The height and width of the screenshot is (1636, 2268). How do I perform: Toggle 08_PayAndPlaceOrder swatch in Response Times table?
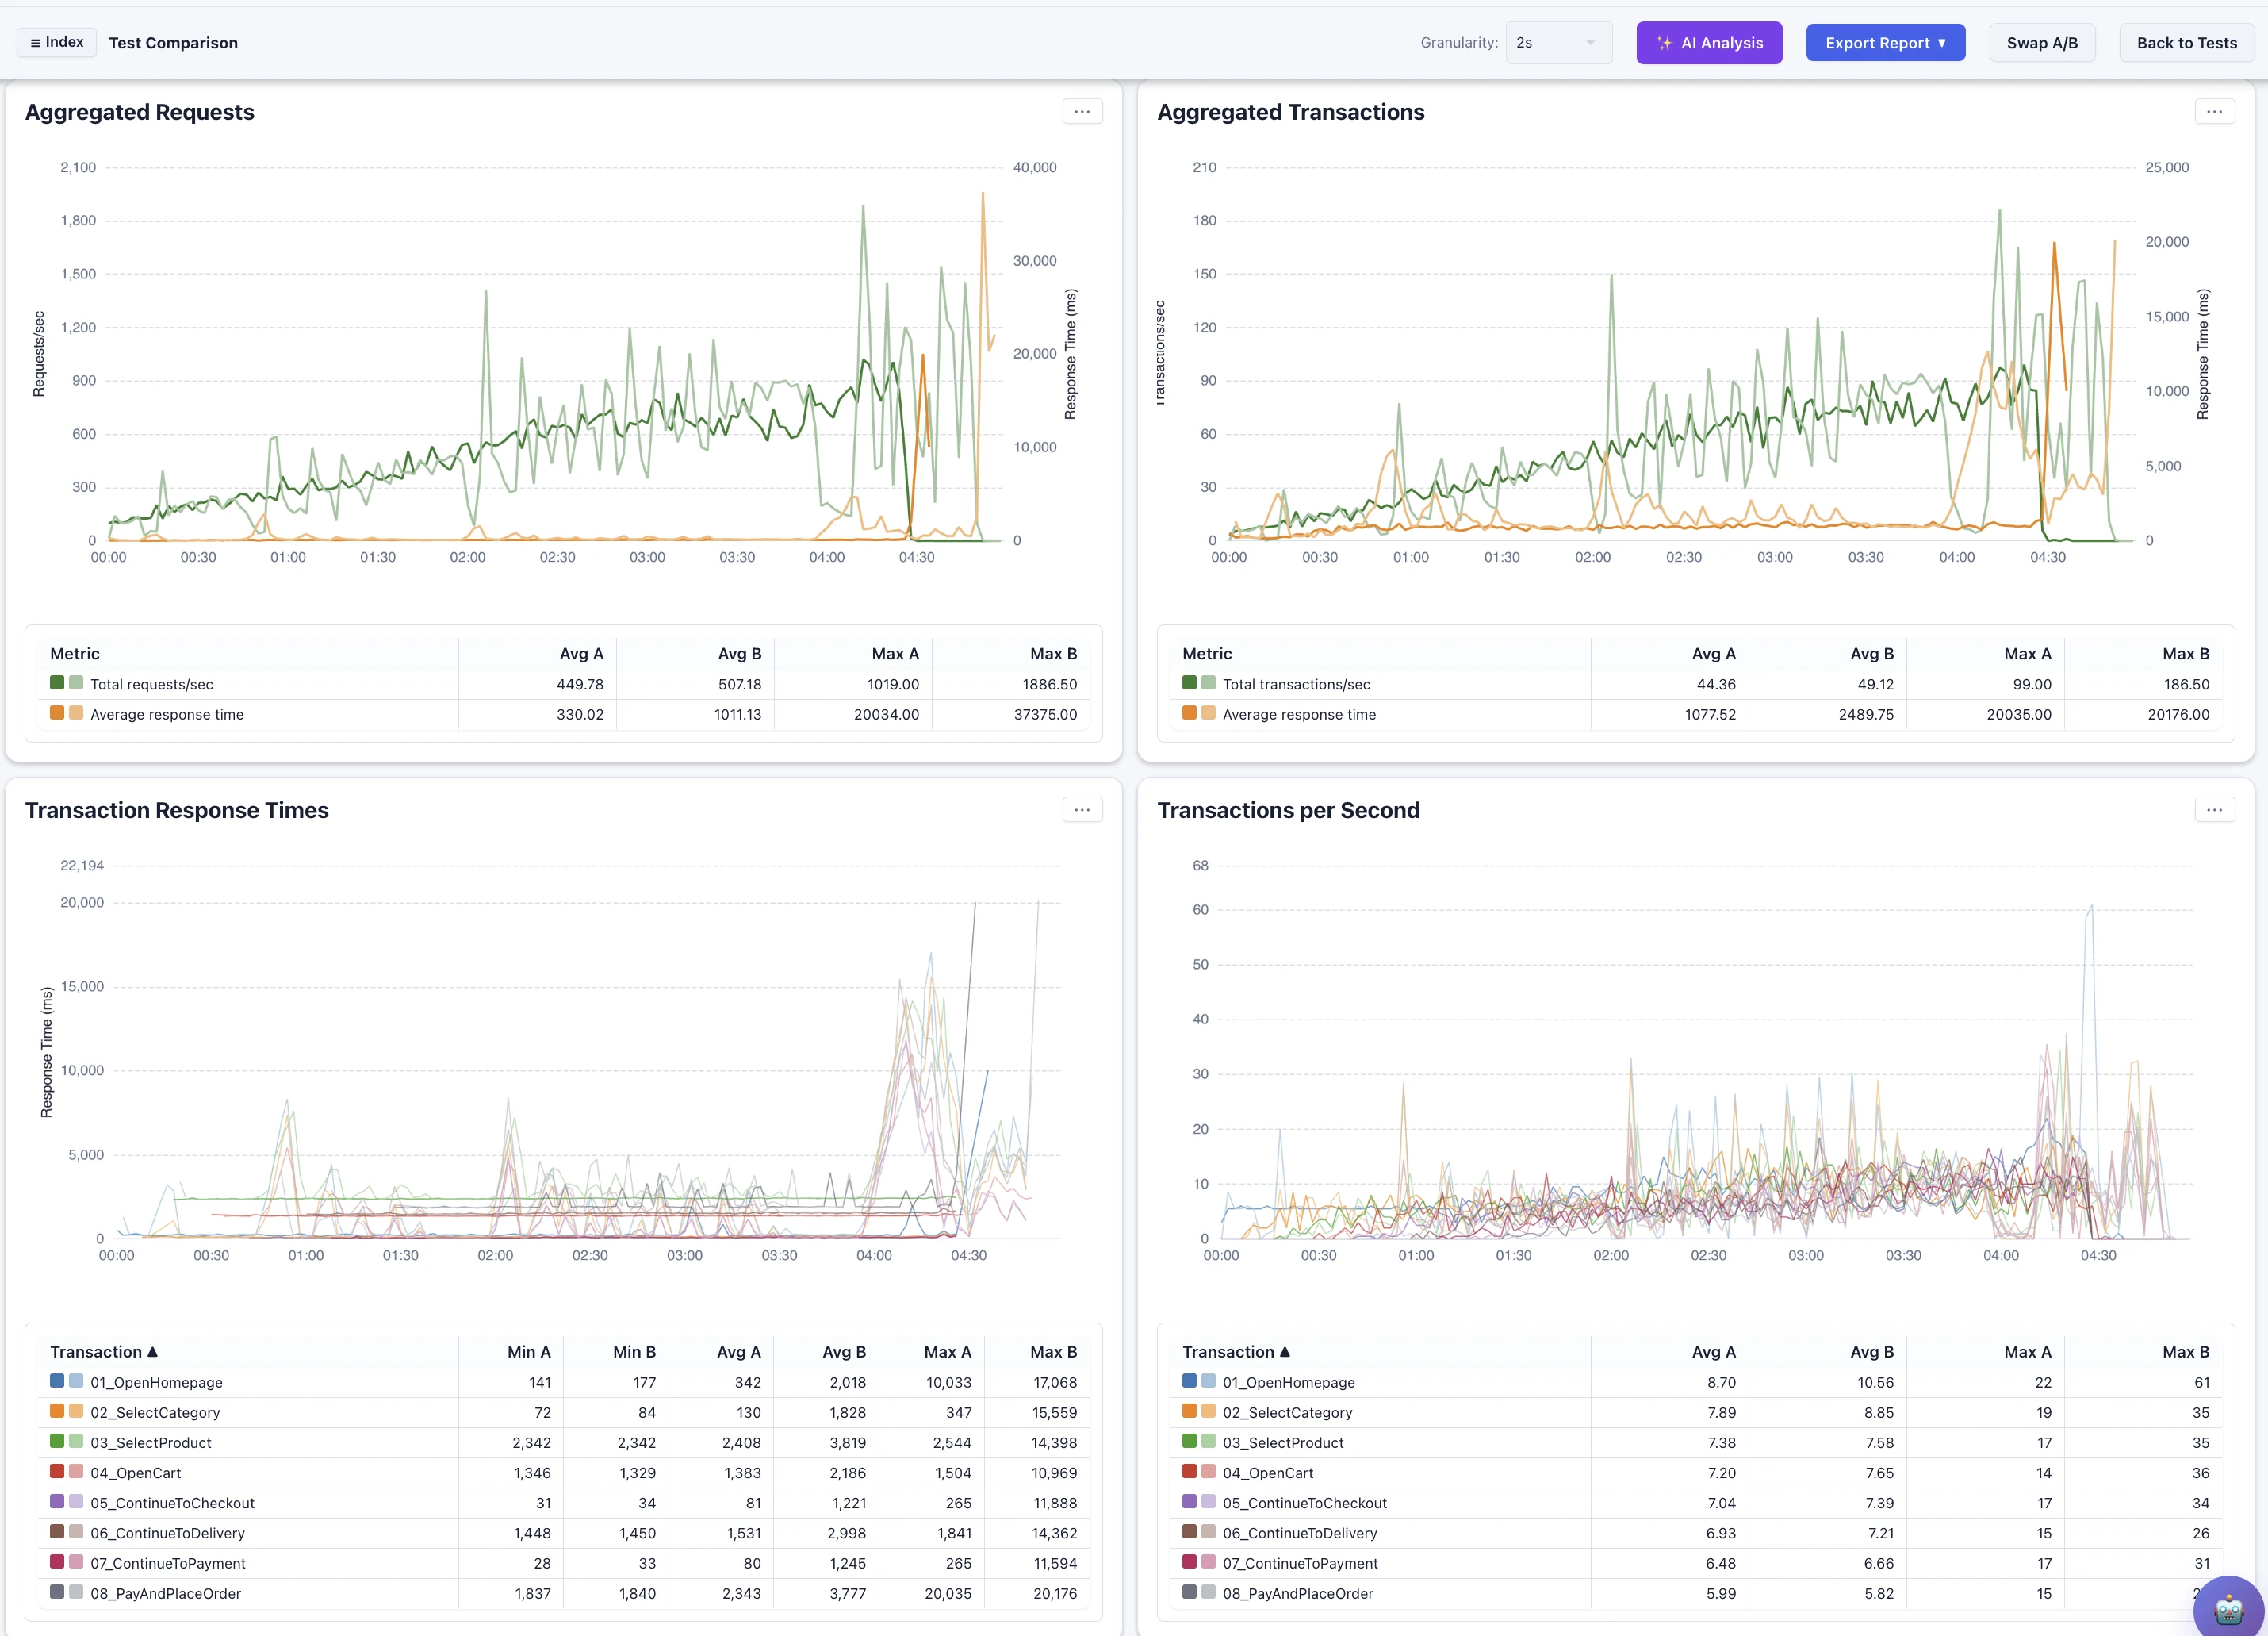tap(67, 1592)
